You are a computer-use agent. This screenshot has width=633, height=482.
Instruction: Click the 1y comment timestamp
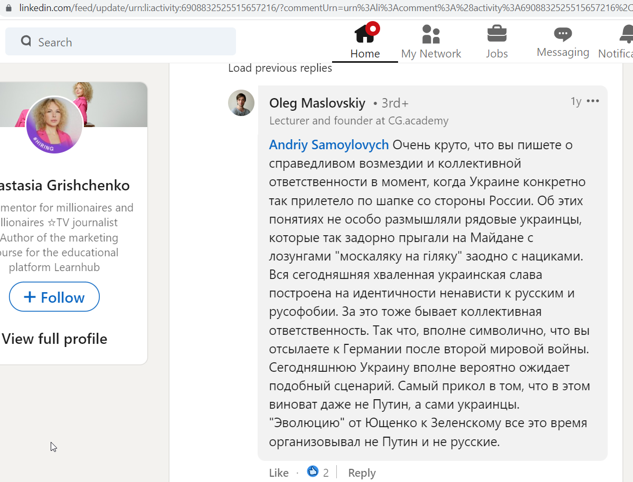pos(575,101)
